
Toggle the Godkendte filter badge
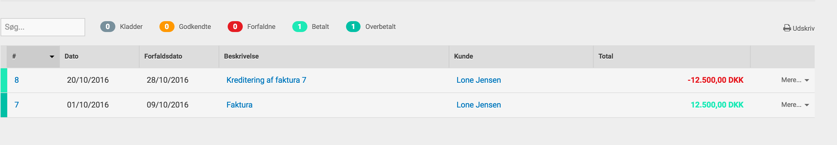167,27
